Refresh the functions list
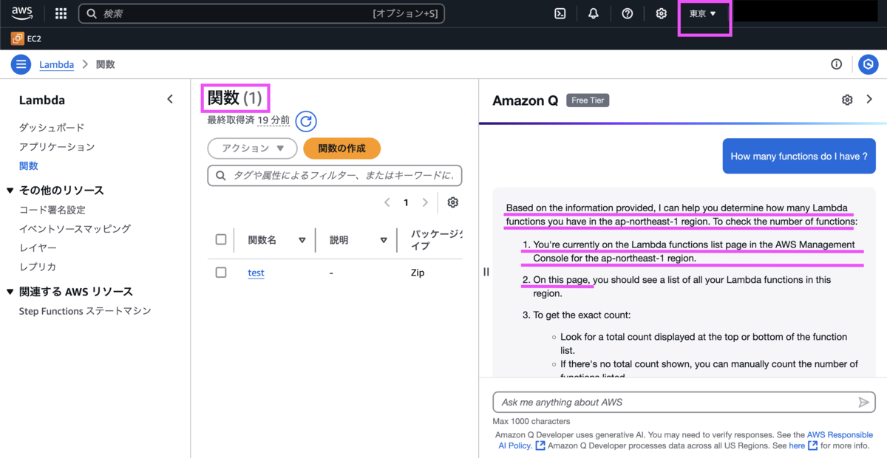887x458 pixels. coord(306,120)
